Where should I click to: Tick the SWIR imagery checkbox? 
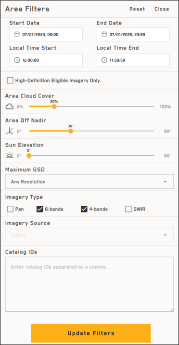(x=128, y=209)
